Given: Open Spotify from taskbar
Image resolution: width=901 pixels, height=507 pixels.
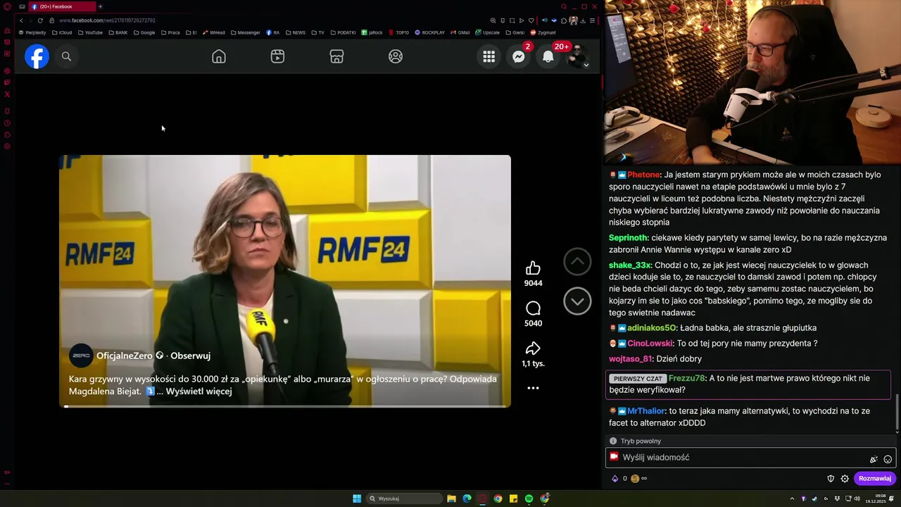Looking at the screenshot, I should coord(529,499).
